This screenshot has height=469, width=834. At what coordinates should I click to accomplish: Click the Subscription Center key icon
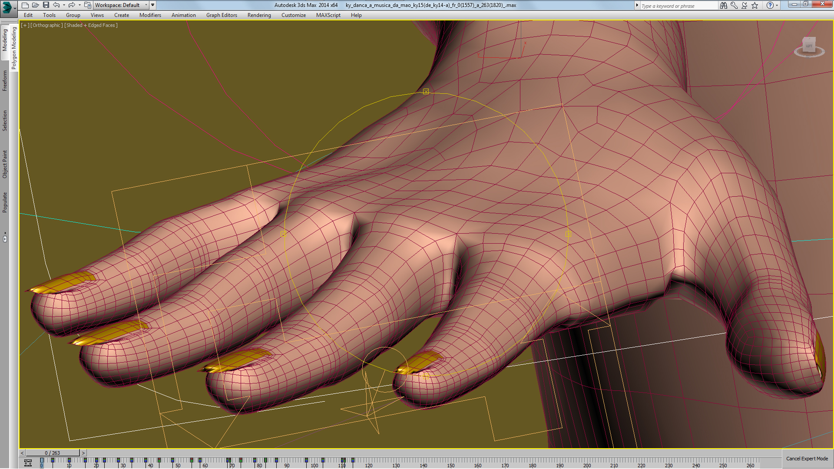click(x=734, y=5)
